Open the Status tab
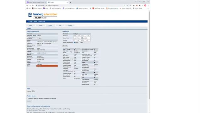 tap(31, 25)
